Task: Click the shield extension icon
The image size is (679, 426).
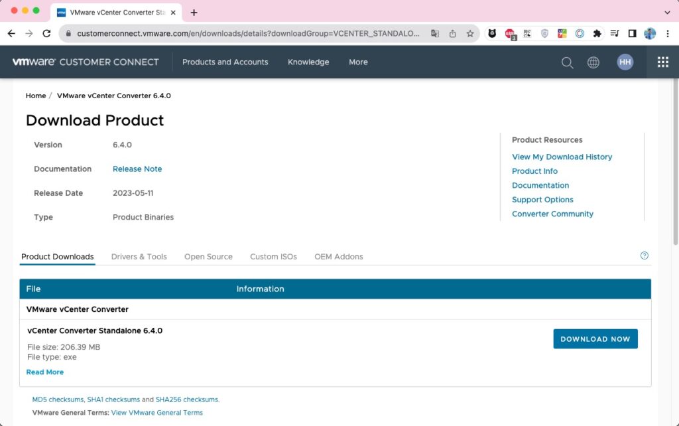Action: (x=545, y=33)
